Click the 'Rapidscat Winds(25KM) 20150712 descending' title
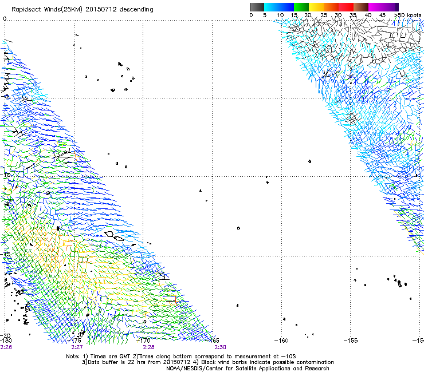424x372 pixels. pyautogui.click(x=82, y=9)
